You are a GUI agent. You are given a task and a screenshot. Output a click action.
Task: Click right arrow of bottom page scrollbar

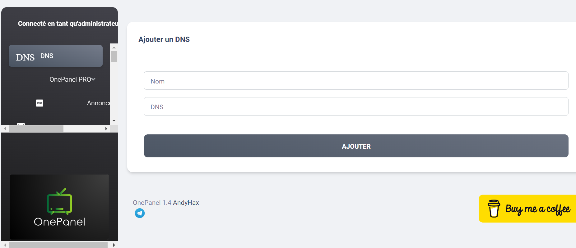coord(114,245)
